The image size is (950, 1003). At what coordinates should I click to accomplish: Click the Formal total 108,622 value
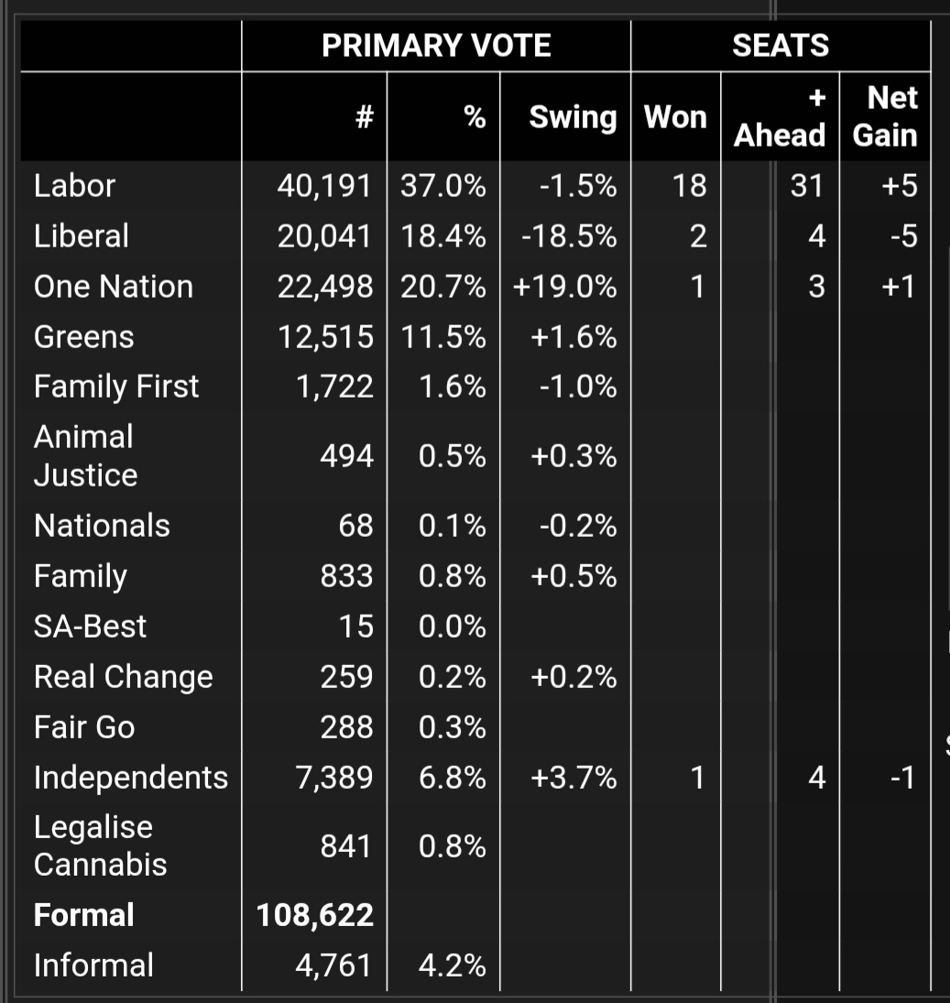tap(315, 915)
